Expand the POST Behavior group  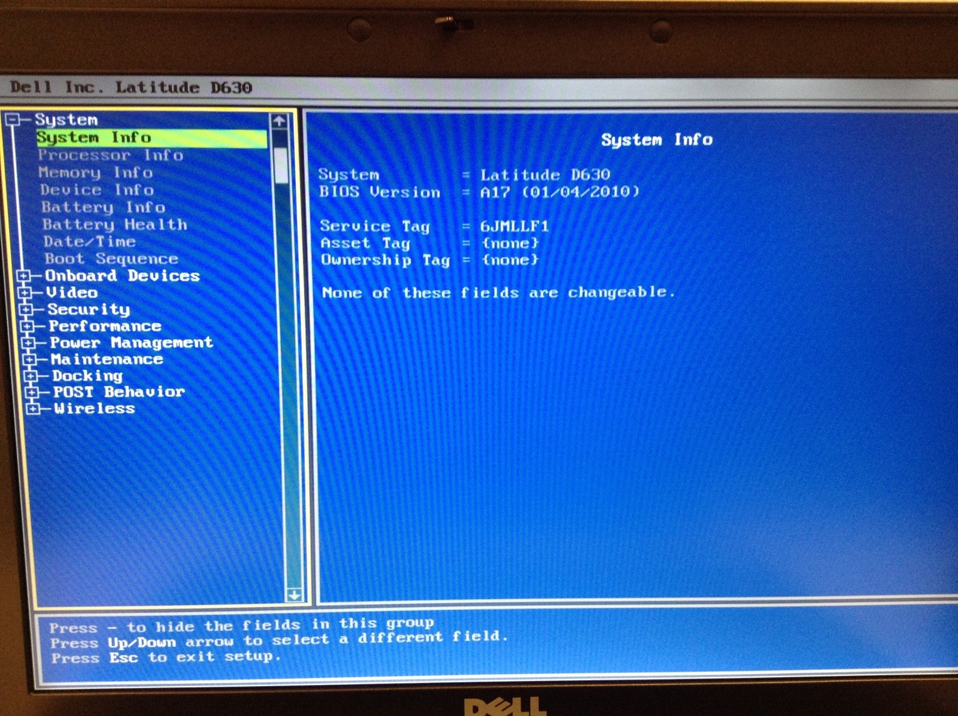pyautogui.click(x=32, y=392)
